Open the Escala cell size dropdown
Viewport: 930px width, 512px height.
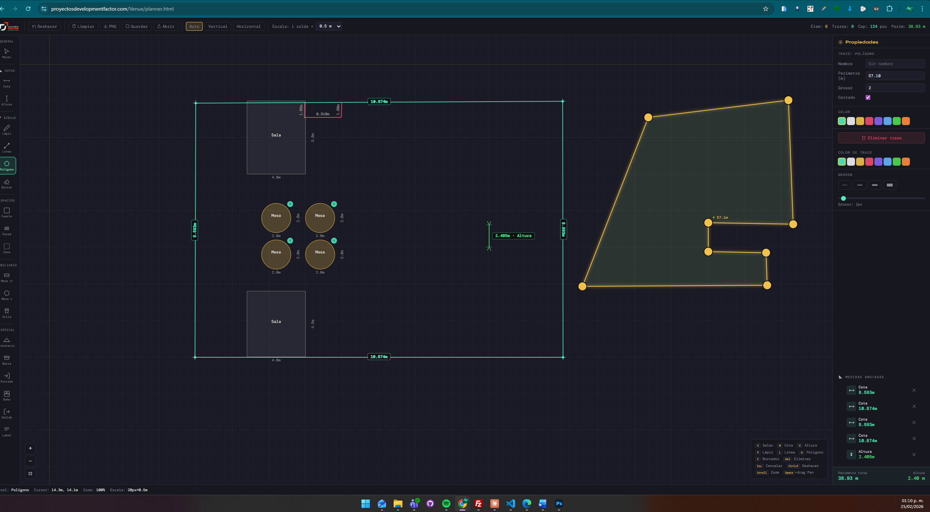[x=329, y=26]
